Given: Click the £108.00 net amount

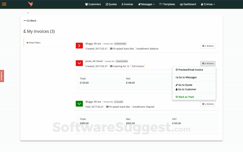Looking at the screenshot, I should pyautogui.click(x=130, y=83).
